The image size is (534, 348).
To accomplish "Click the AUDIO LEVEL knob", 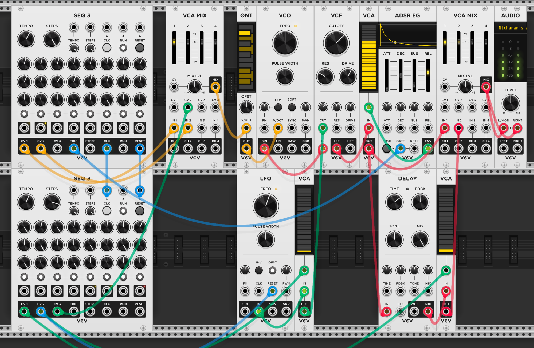I will tap(511, 103).
